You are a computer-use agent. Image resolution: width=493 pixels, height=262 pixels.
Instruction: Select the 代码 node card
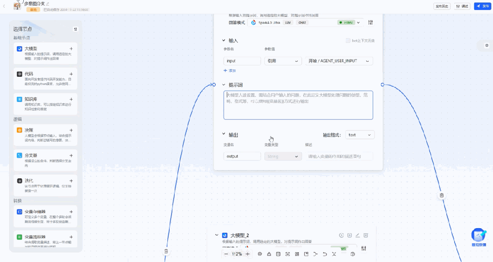pyautogui.click(x=45, y=79)
